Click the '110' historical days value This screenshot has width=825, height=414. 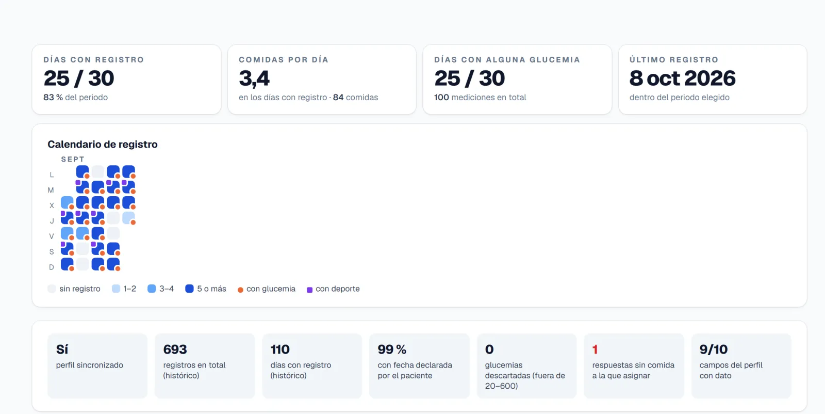280,349
